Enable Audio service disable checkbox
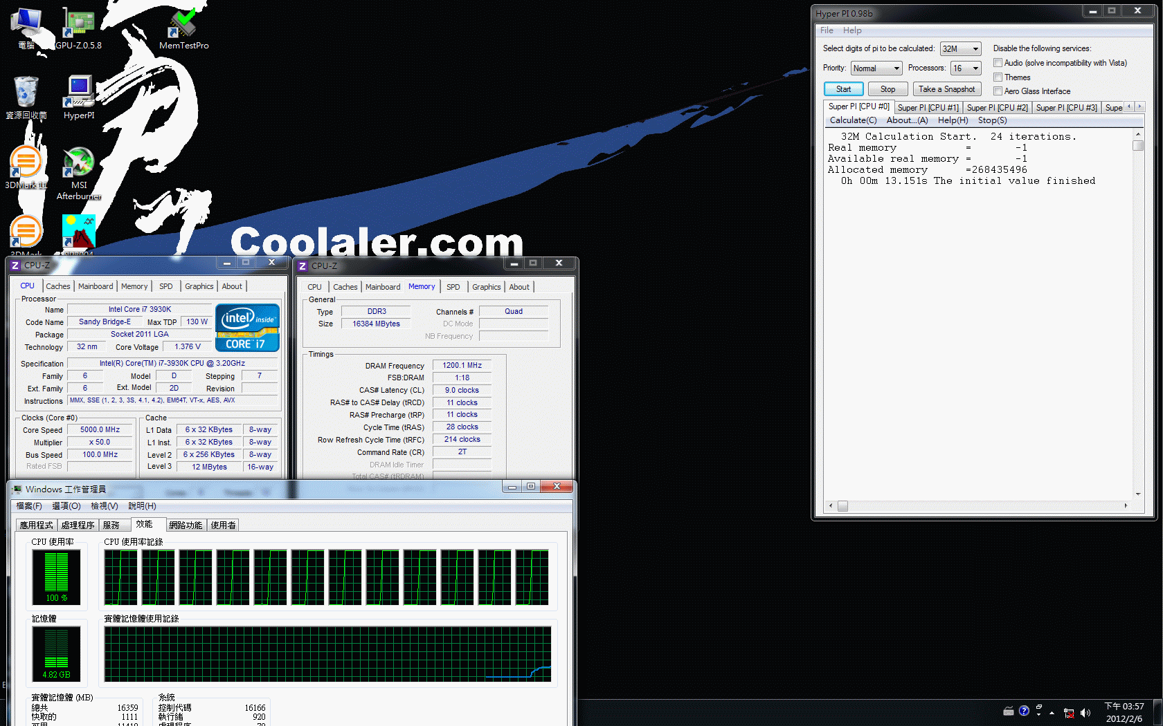The height and width of the screenshot is (726, 1163). (998, 63)
